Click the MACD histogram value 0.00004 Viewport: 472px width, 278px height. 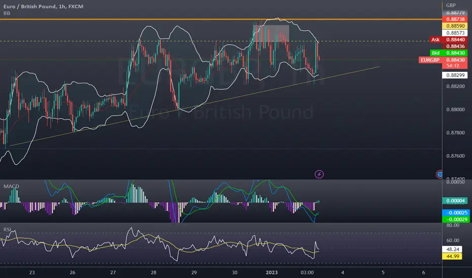pos(455,201)
